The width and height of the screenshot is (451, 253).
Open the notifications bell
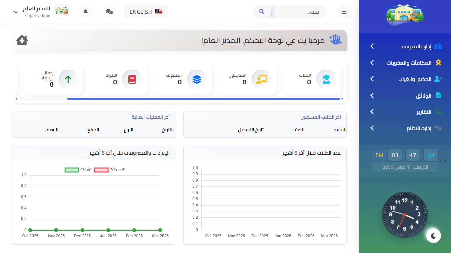(x=86, y=12)
